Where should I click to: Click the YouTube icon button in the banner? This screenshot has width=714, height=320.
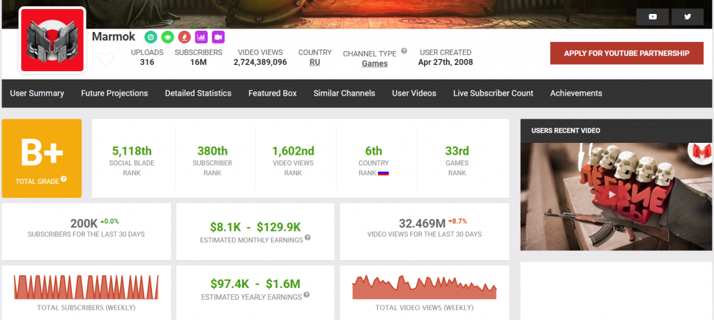click(x=653, y=17)
